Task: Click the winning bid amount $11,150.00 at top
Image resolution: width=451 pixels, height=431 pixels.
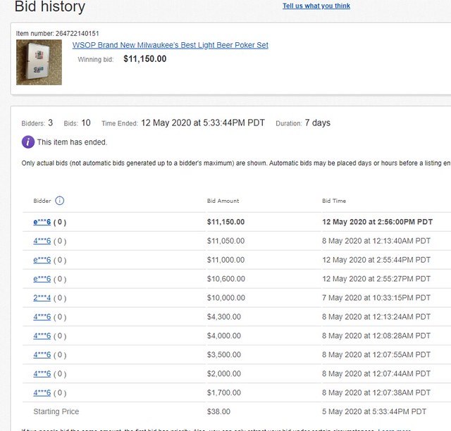Action: (144, 59)
